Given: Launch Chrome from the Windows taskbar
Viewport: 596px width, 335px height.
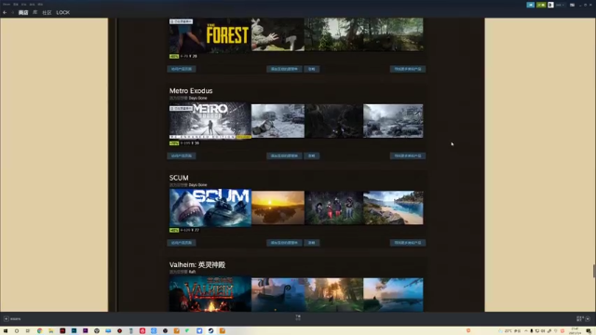Looking at the screenshot, I should click(39, 331).
